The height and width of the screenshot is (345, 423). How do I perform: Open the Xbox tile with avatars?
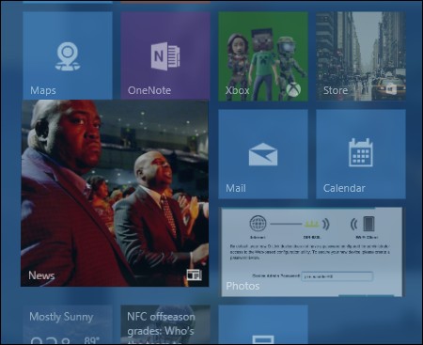[263, 56]
